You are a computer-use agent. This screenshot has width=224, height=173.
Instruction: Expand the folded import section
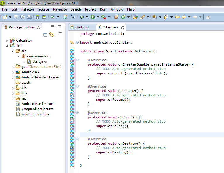pos(77,42)
